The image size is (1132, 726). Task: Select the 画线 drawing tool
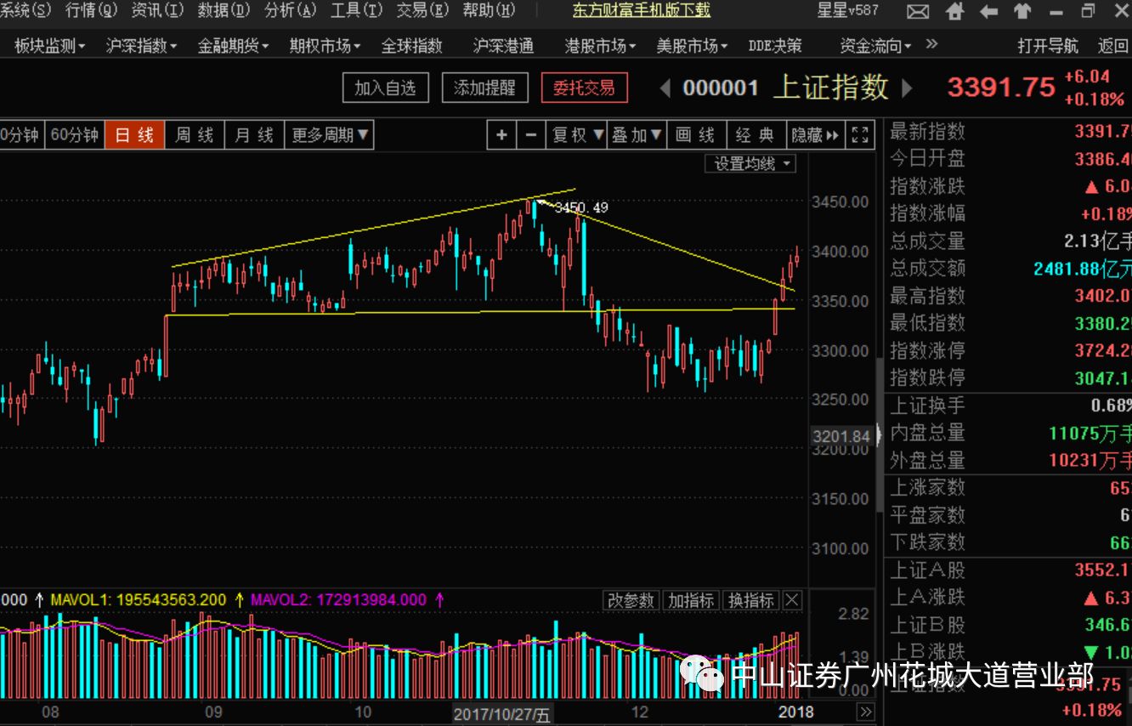point(696,134)
